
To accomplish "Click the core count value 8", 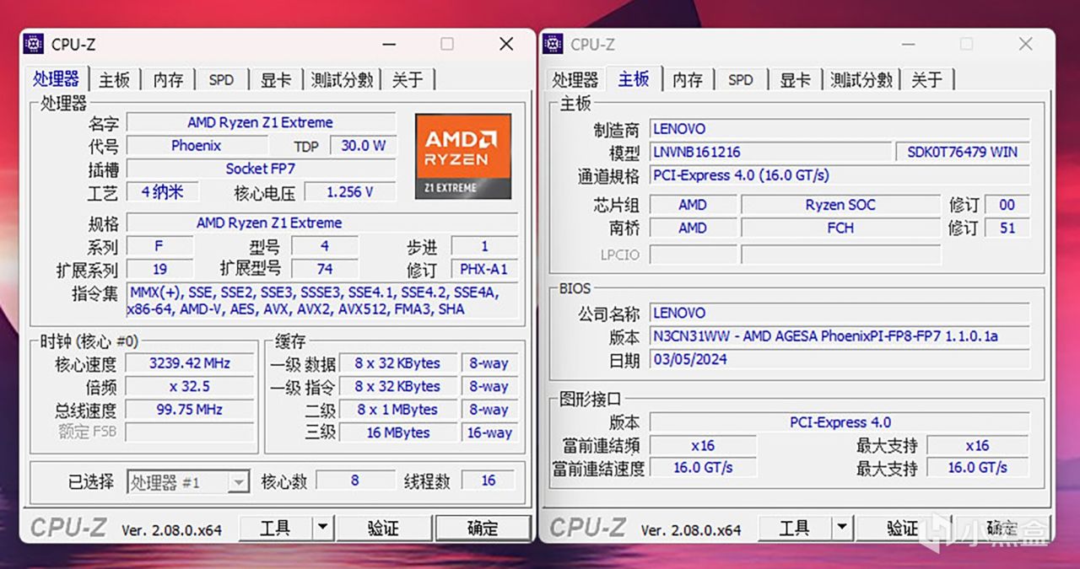I will [355, 480].
